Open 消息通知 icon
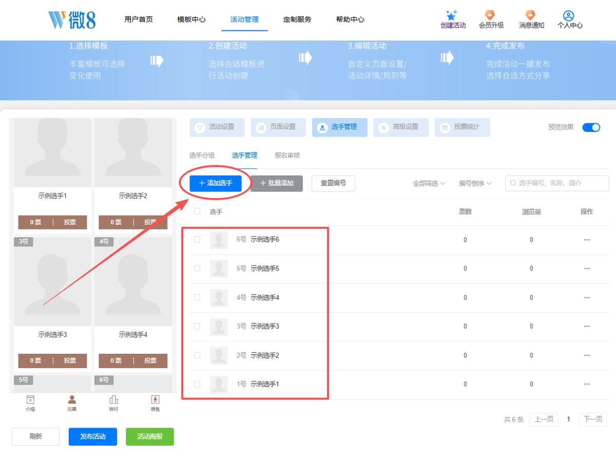 530,15
